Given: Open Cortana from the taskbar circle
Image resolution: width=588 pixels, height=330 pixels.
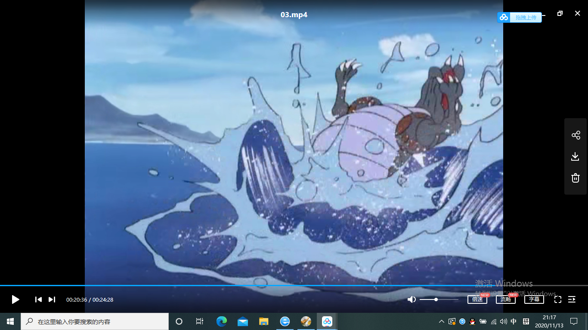Looking at the screenshot, I should pos(179,321).
